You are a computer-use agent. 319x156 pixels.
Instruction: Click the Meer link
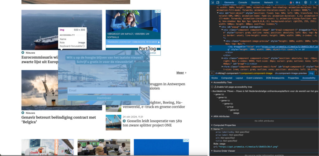pyautogui.click(x=180, y=73)
